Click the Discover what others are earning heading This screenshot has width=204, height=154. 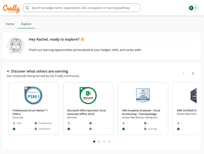tap(40, 71)
